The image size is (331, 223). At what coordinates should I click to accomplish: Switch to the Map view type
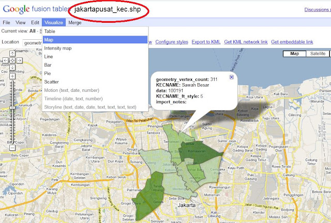(x=295, y=54)
